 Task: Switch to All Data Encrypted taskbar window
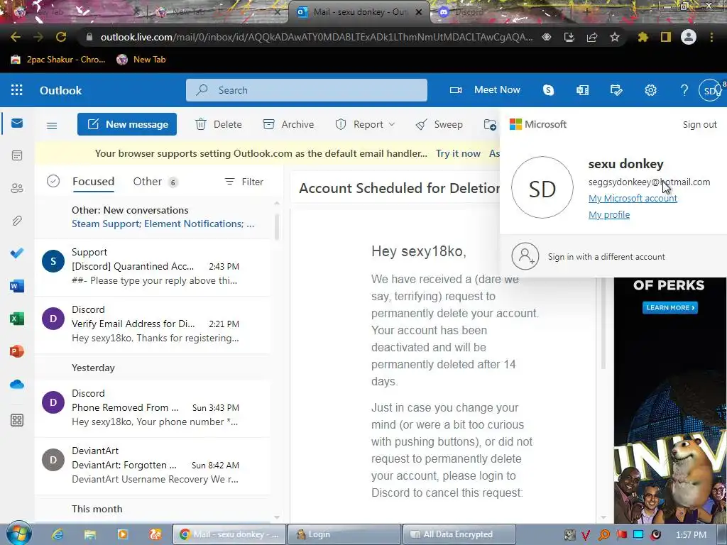coord(459,534)
